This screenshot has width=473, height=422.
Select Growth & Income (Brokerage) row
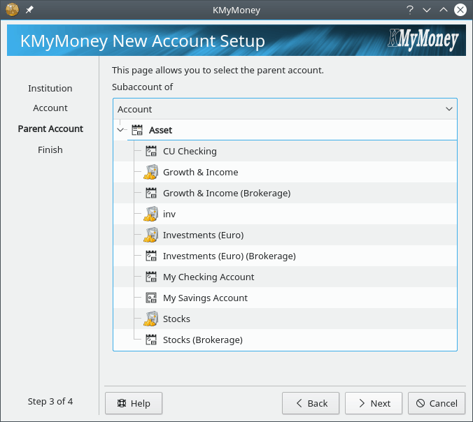click(x=285, y=193)
